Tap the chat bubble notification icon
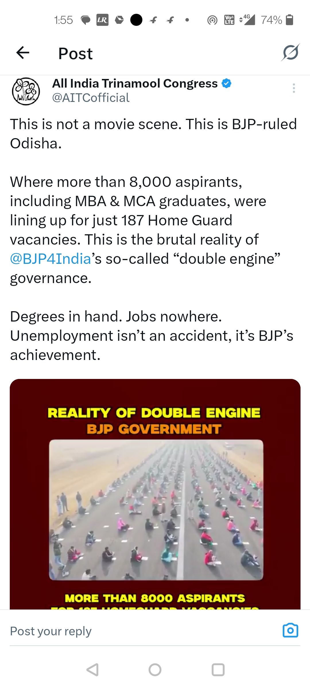Screen dimensions: 310x689 coord(86,20)
